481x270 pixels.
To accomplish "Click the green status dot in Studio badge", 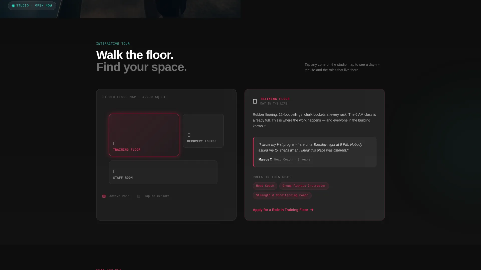I will coord(13,6).
